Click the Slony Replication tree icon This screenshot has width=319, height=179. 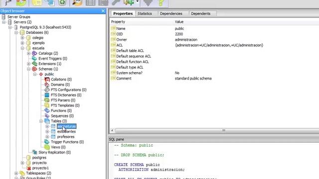[x=34, y=152]
